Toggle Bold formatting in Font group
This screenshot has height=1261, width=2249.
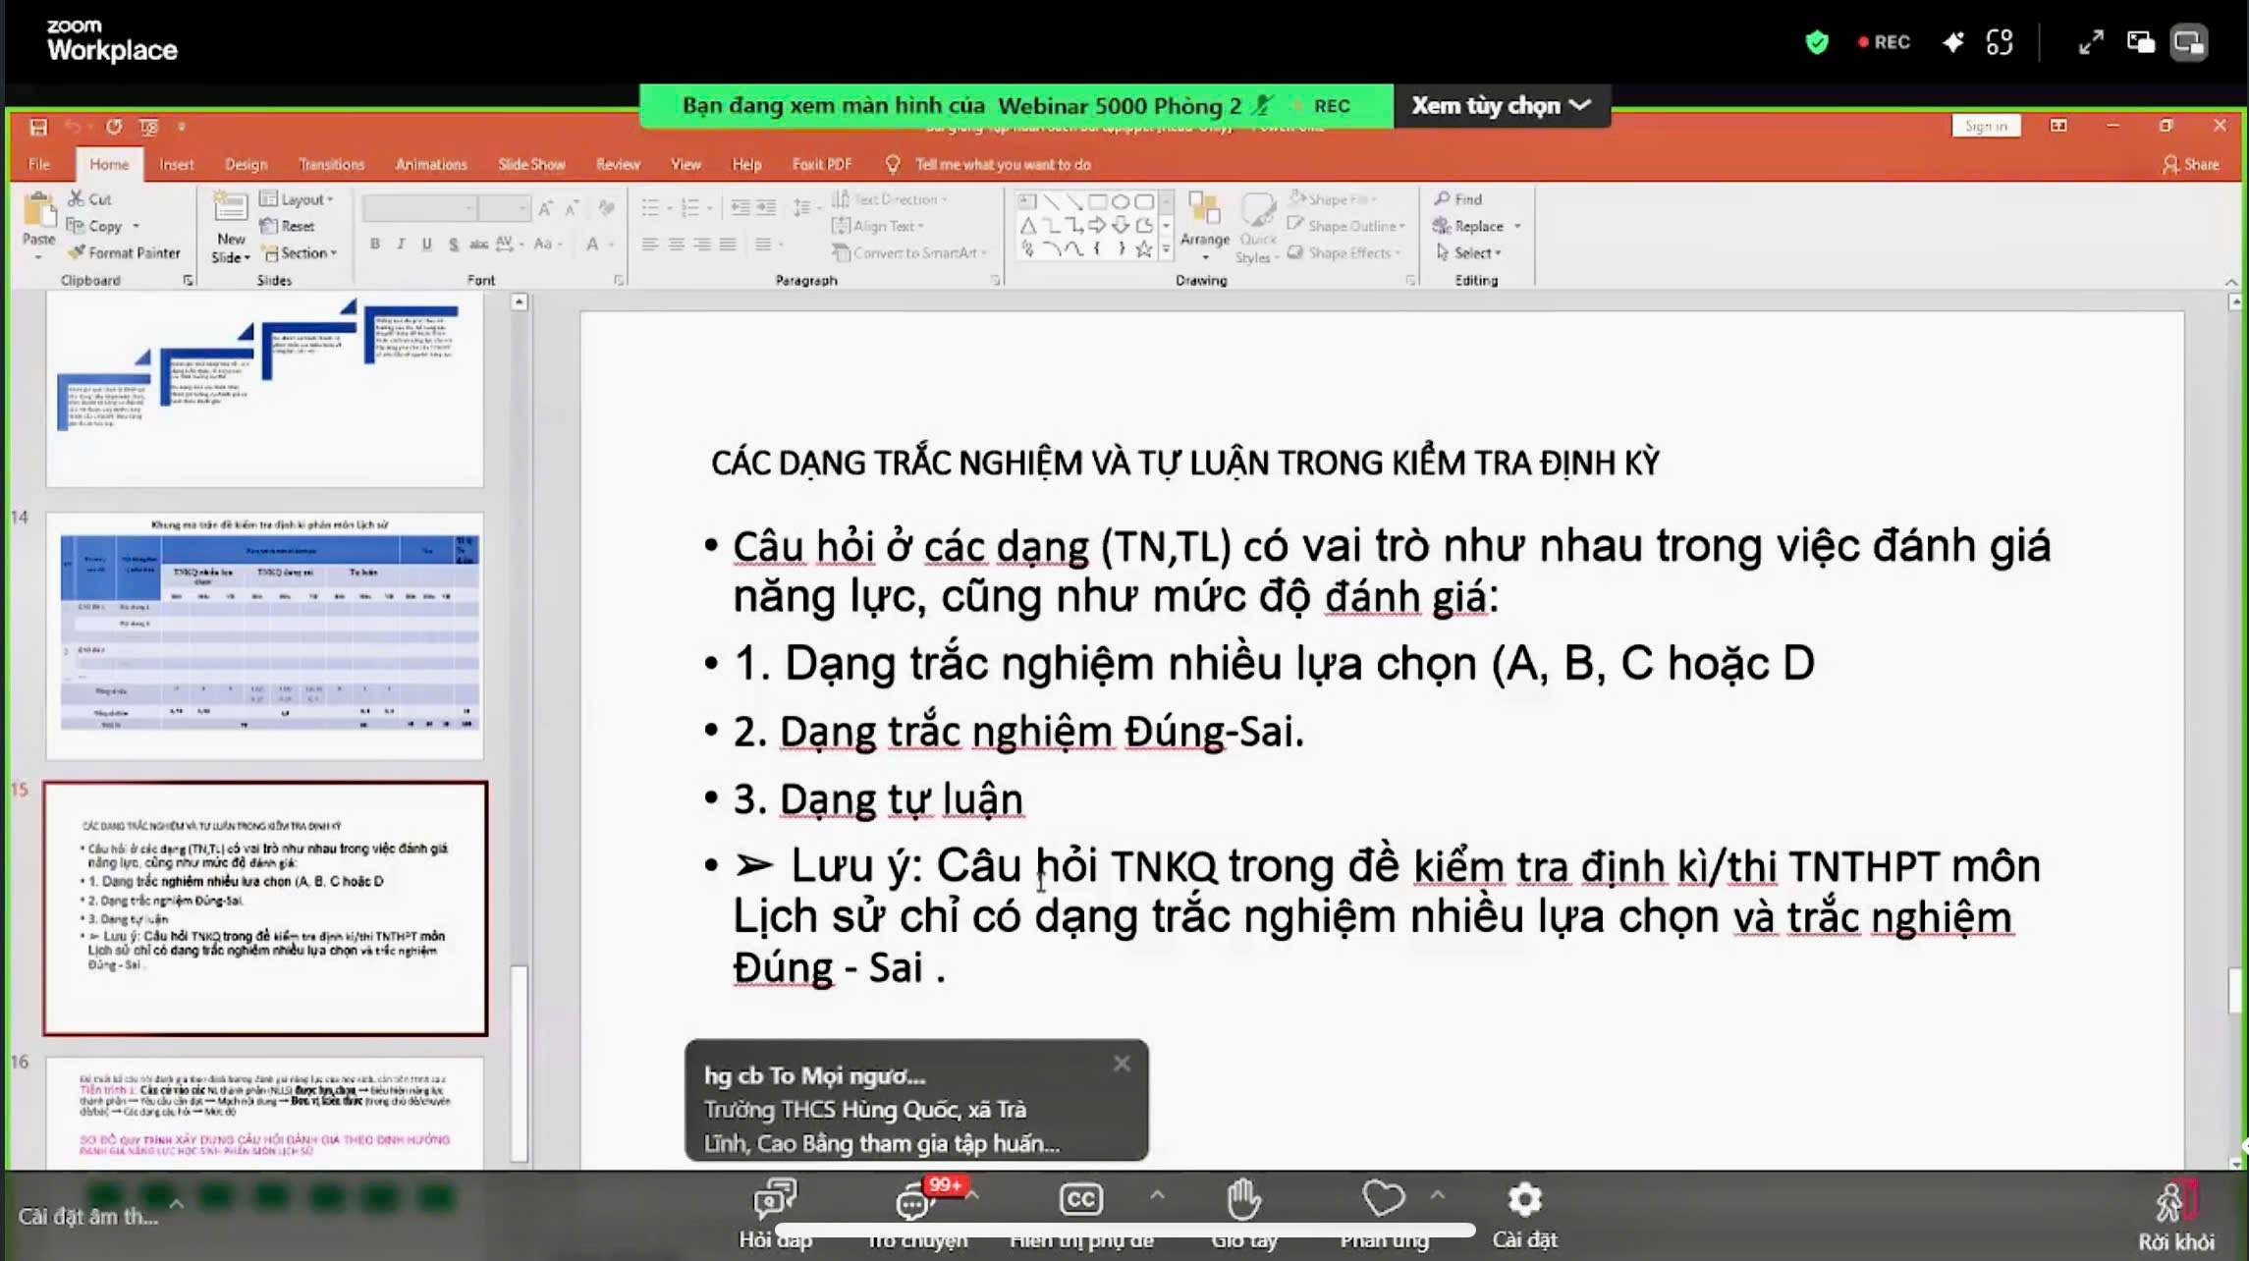[374, 244]
